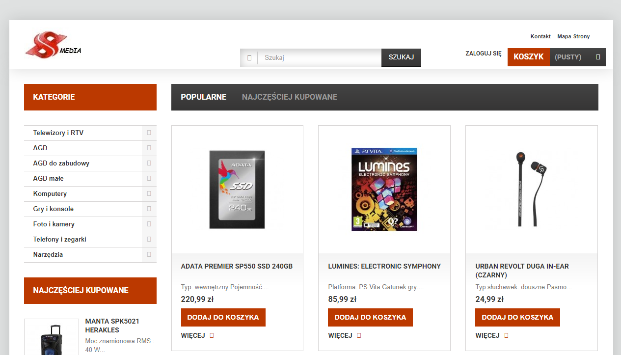Click the S Media logo

tap(53, 45)
